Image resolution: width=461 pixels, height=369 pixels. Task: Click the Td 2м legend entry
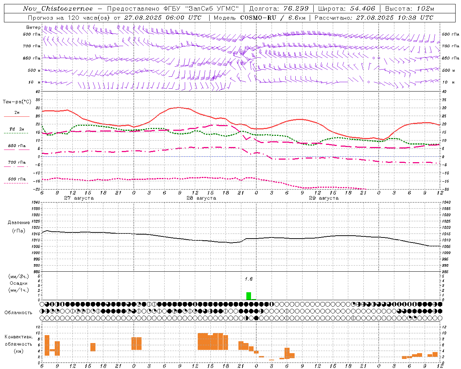[17, 129]
